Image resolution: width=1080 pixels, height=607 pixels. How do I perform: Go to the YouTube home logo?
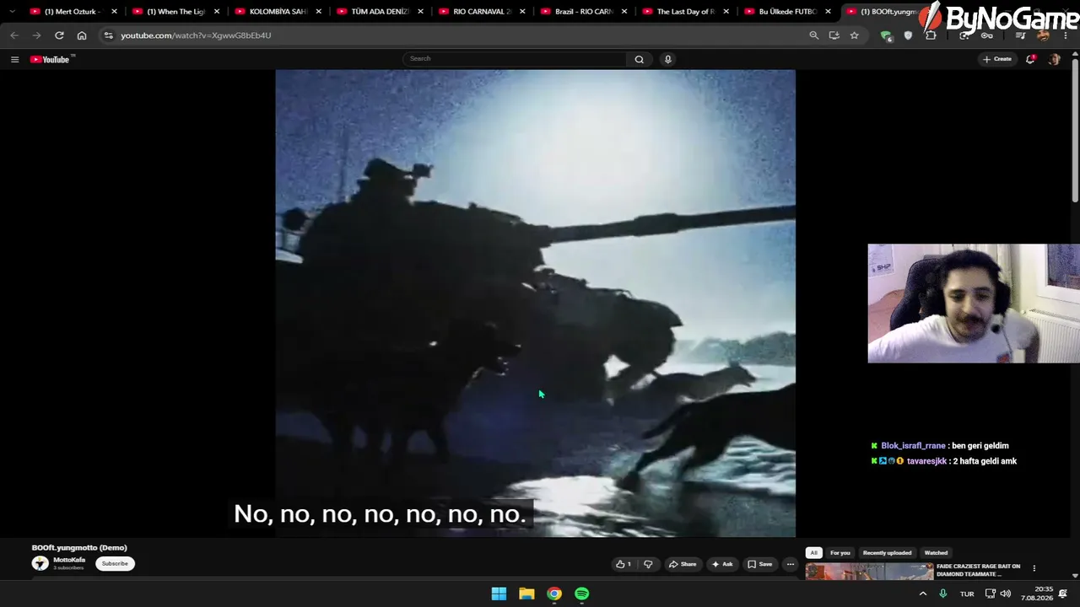[x=52, y=59]
